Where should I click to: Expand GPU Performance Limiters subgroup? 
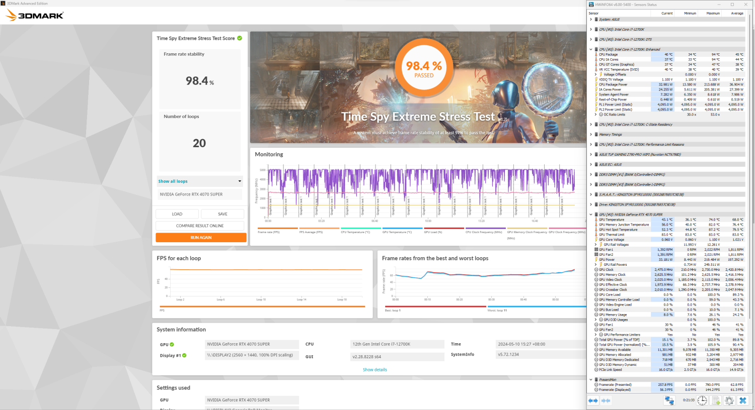595,335
